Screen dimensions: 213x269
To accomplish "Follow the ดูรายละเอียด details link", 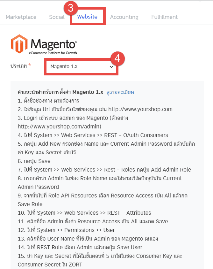I will [120, 92].
